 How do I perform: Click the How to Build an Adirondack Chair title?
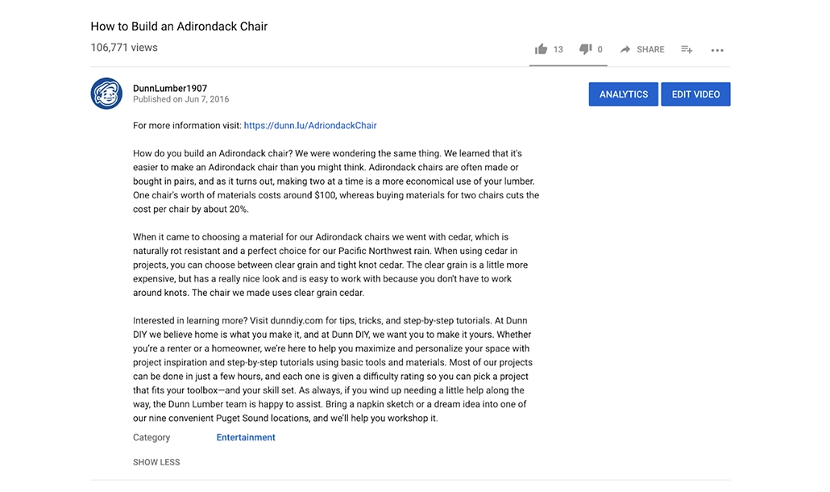179,27
